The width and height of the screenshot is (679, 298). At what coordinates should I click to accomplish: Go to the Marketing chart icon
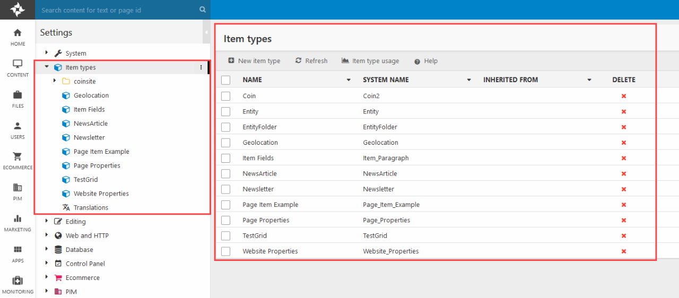click(x=18, y=218)
